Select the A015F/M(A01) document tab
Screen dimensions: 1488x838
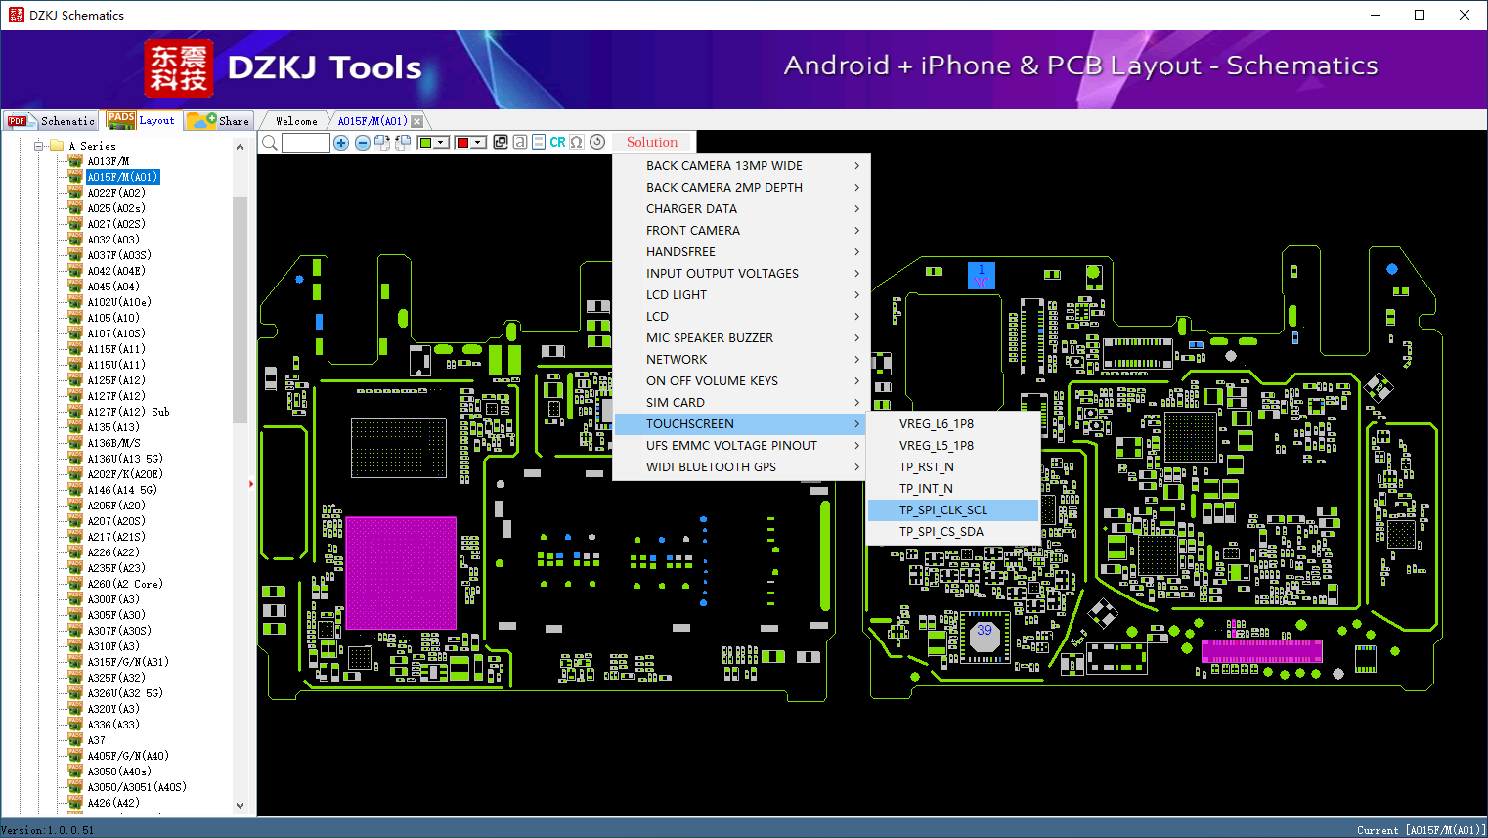coord(372,121)
